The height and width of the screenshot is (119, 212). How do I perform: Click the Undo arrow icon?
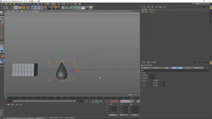[x=3, y=8]
